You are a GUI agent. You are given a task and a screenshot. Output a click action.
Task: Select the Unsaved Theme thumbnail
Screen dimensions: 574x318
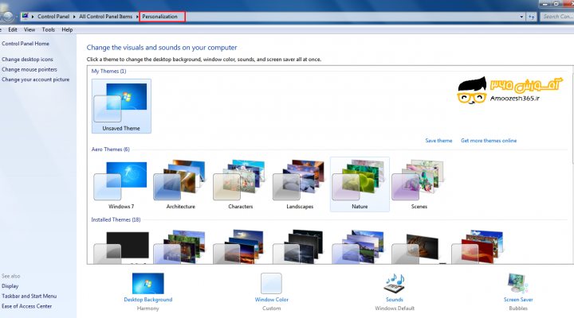[x=121, y=107]
